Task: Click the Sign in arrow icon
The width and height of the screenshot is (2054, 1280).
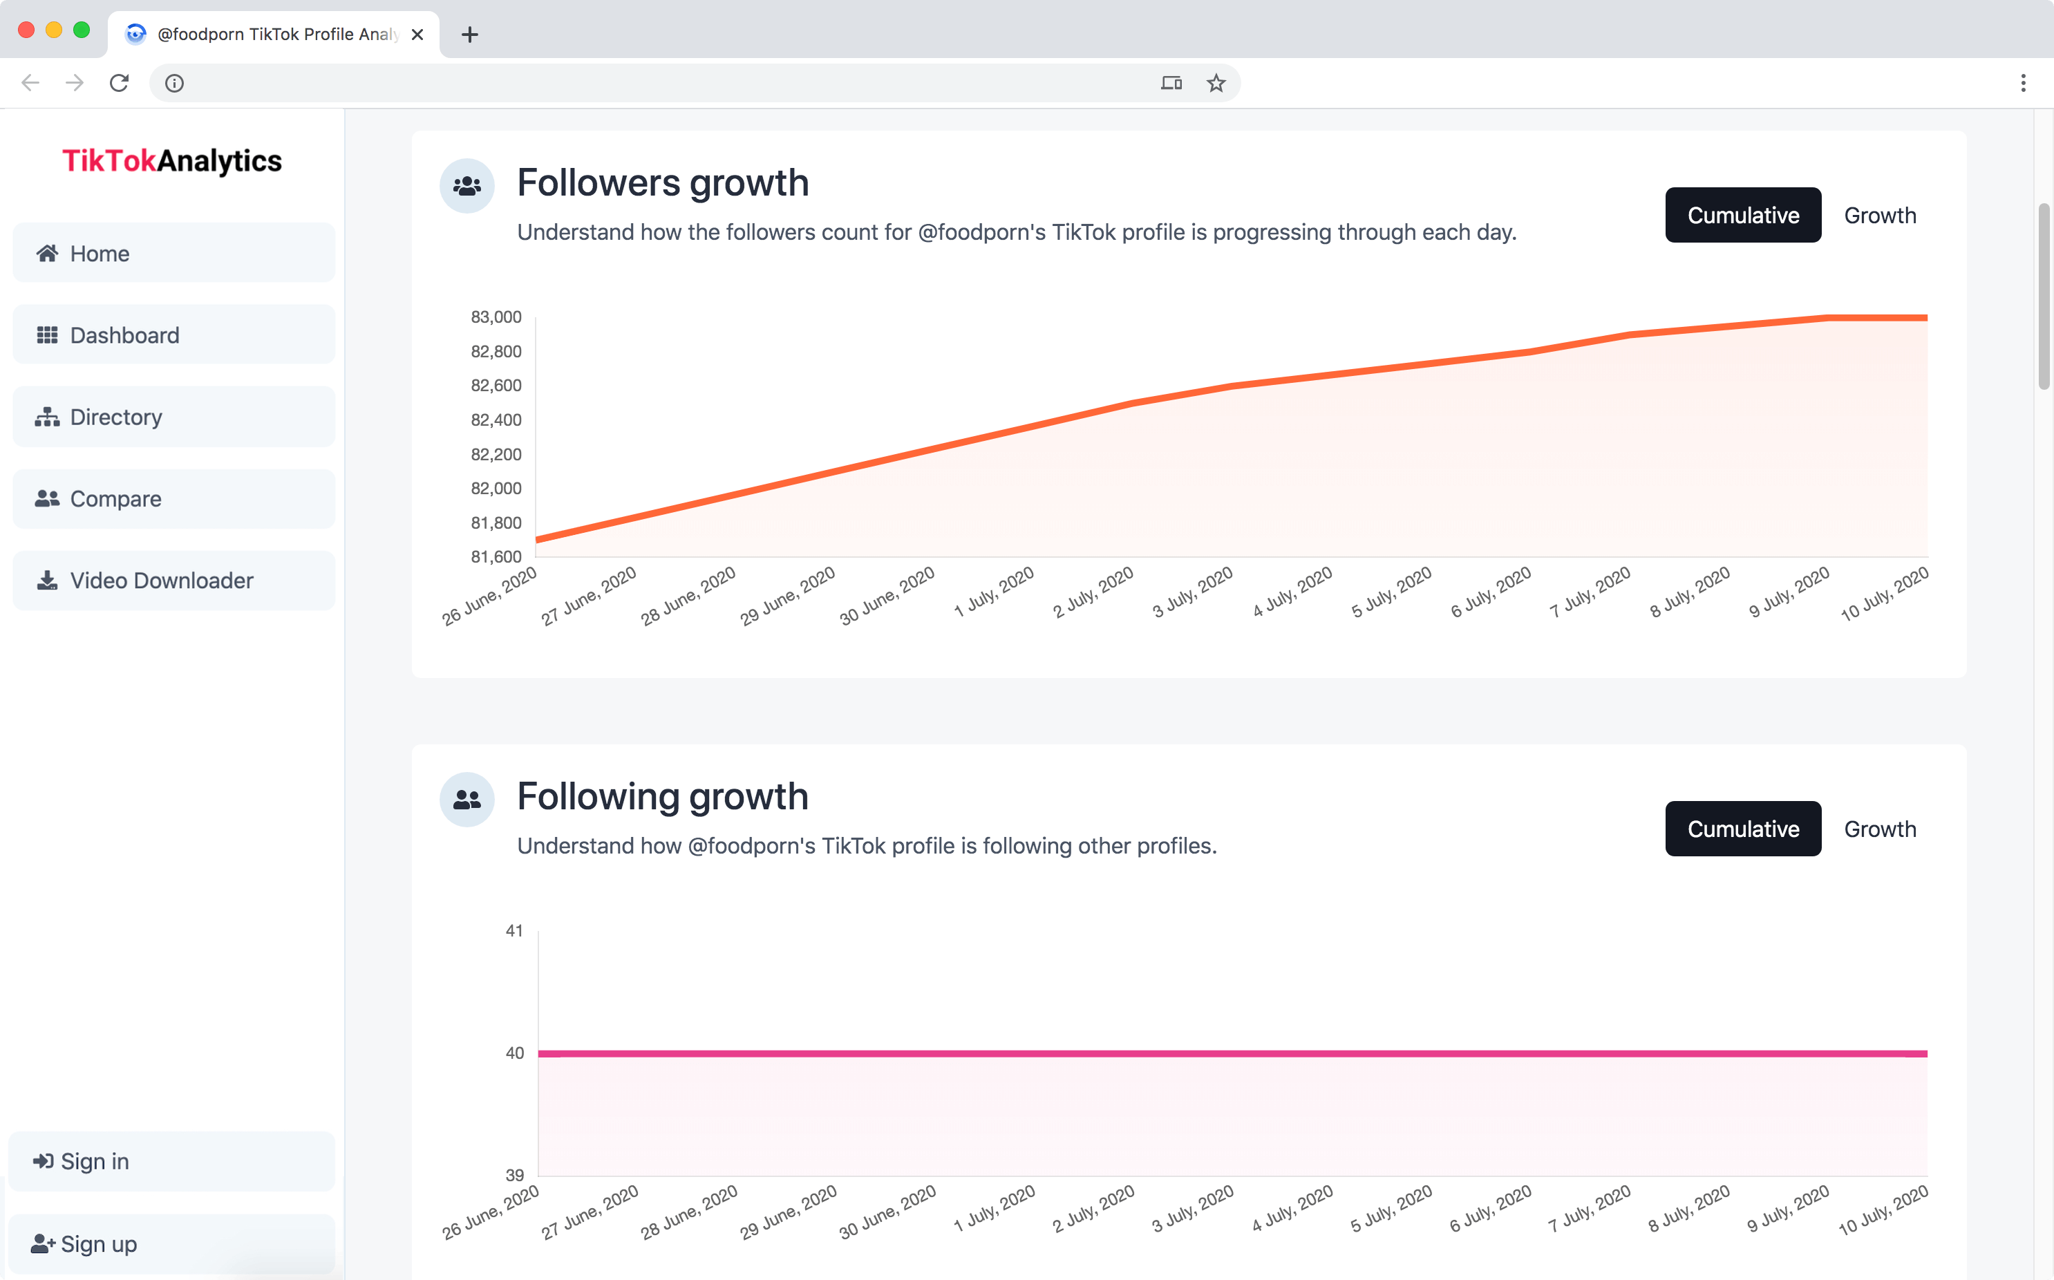Action: (x=43, y=1162)
